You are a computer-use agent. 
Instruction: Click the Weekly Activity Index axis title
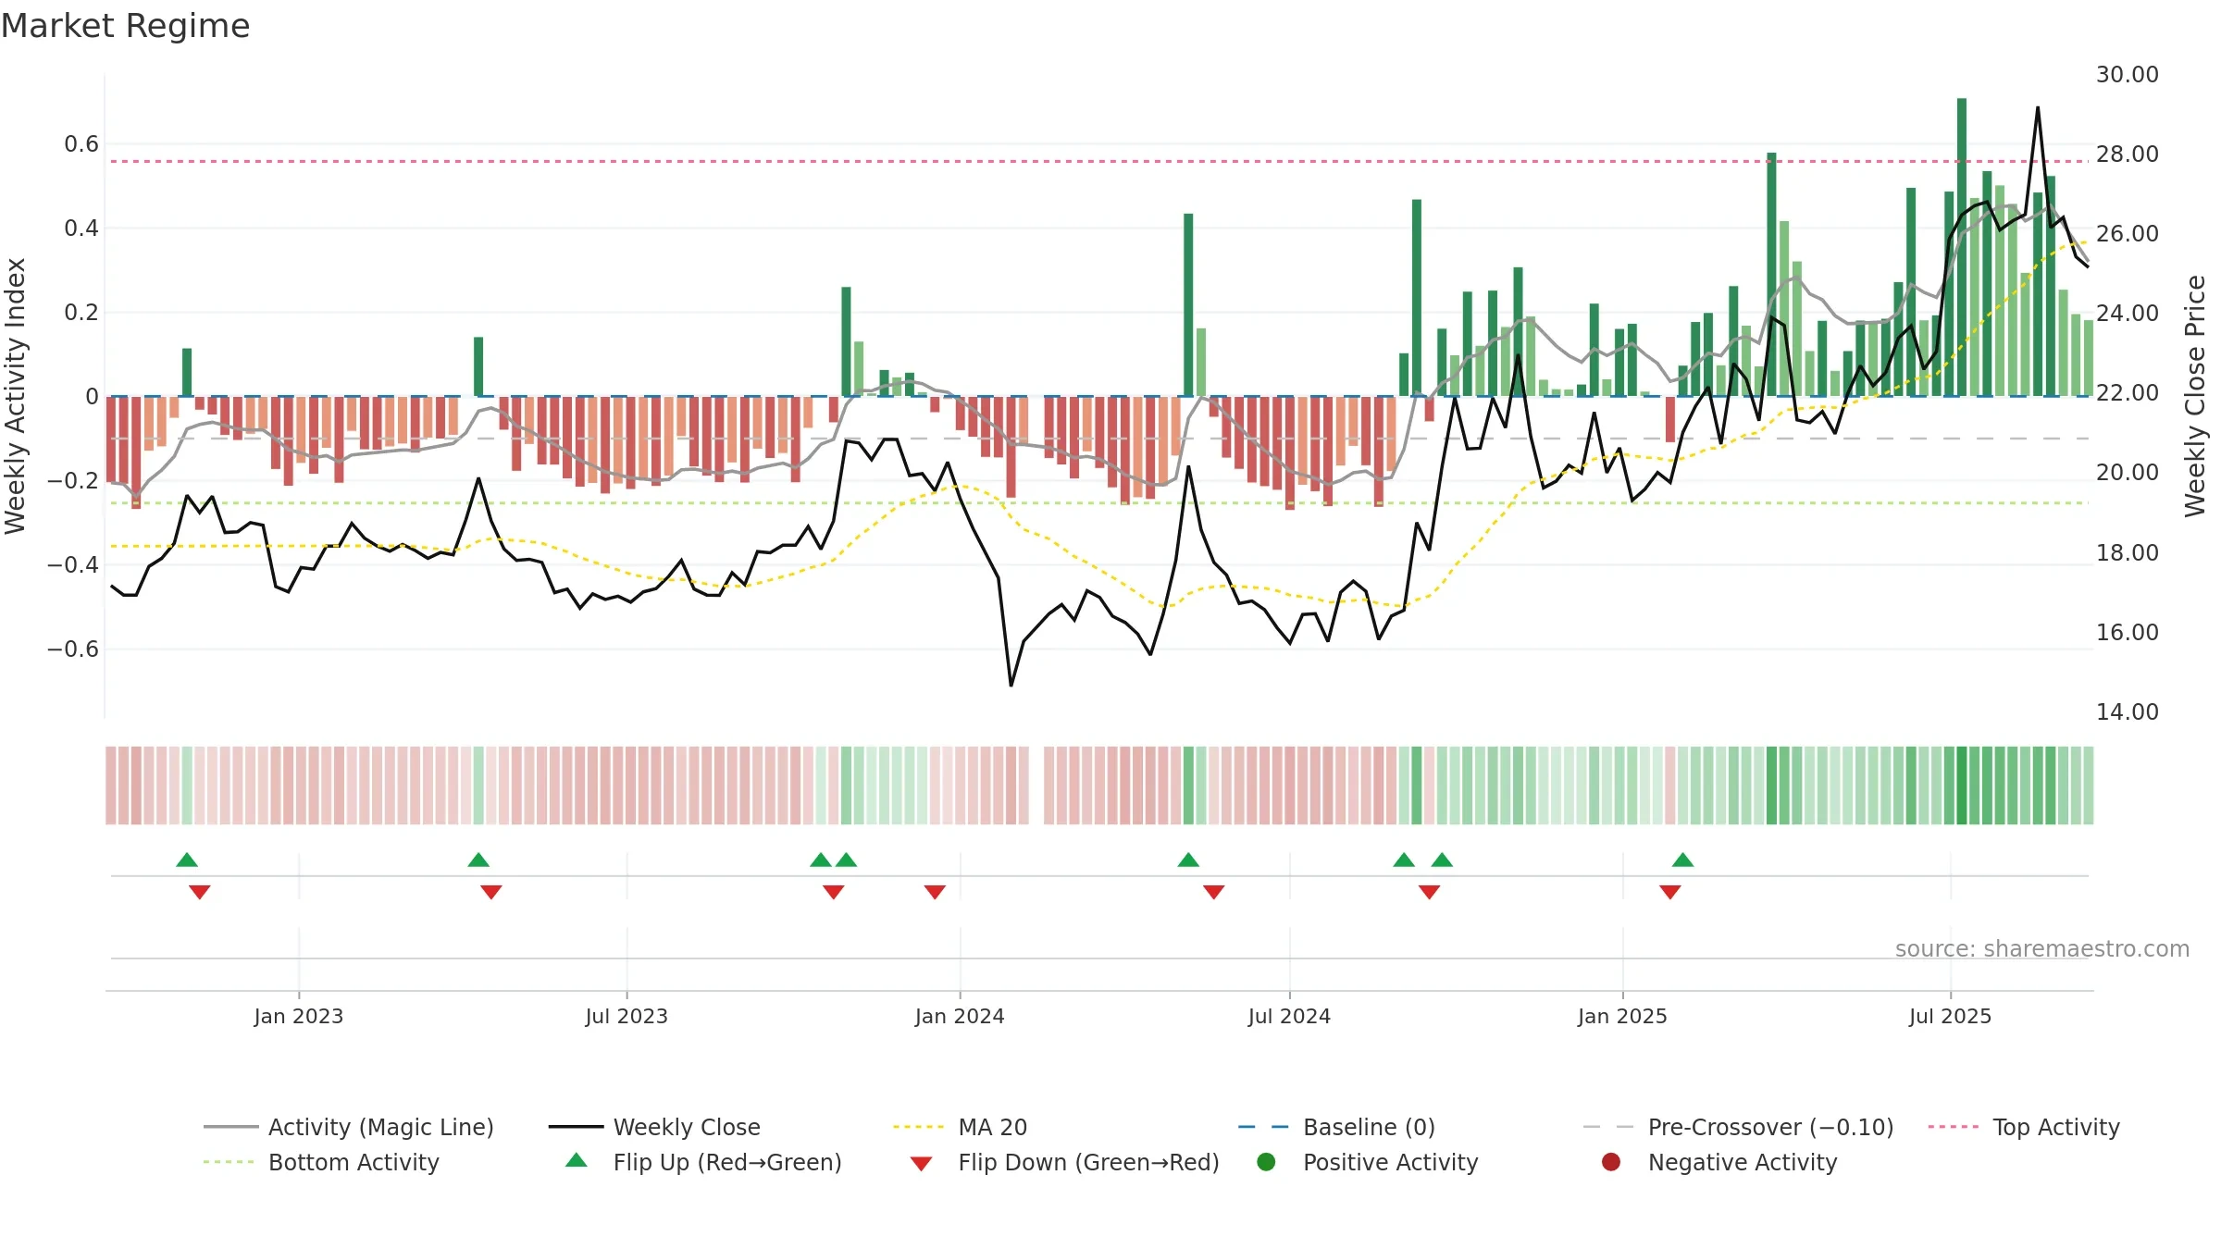click(15, 396)
